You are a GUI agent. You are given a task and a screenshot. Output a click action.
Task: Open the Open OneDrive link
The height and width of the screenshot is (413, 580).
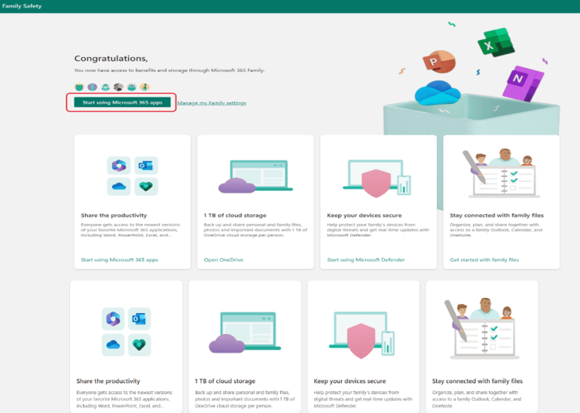pyautogui.click(x=224, y=260)
